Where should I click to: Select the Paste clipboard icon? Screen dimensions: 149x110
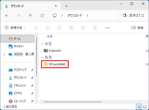[x=59, y=28]
